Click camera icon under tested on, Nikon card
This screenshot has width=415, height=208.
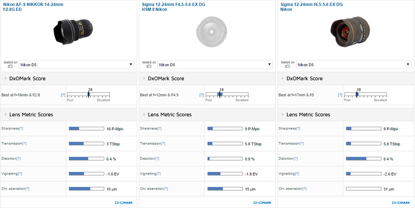point(10,67)
